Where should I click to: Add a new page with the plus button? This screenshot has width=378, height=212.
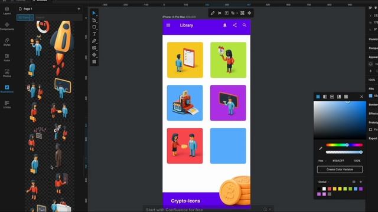pyautogui.click(x=79, y=9)
